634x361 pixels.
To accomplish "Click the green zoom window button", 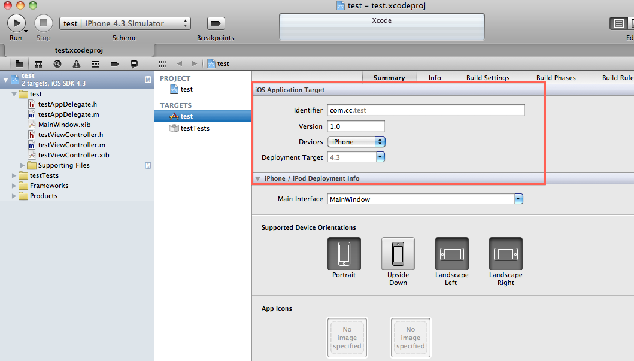I will pos(33,5).
